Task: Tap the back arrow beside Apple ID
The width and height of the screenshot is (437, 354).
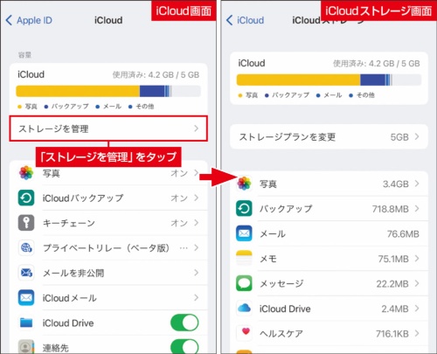Action: coord(9,20)
